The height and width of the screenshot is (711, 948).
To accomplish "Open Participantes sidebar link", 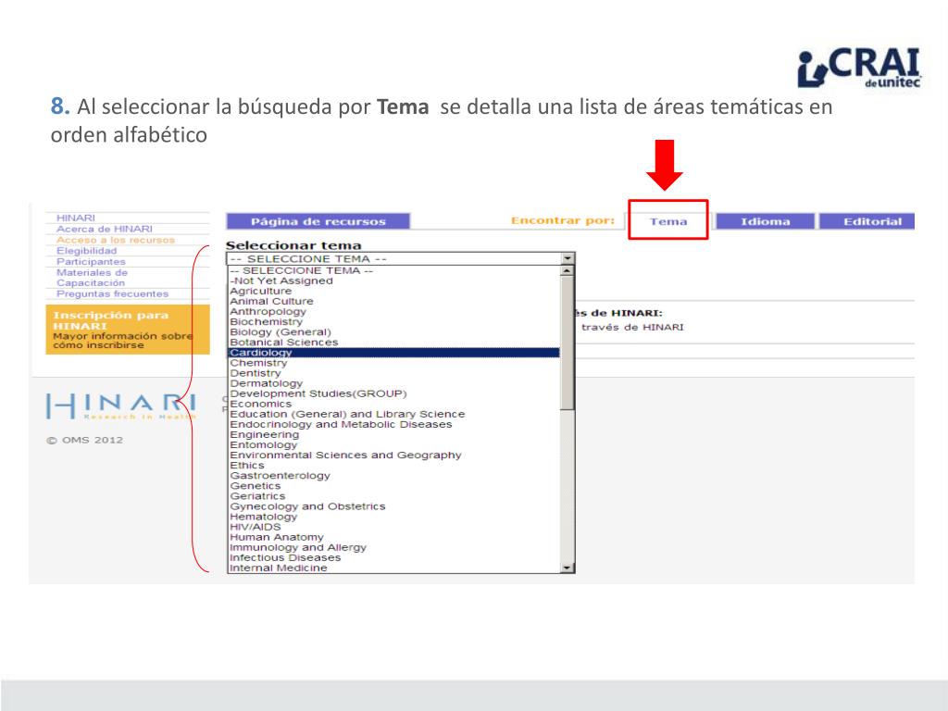I will [91, 261].
